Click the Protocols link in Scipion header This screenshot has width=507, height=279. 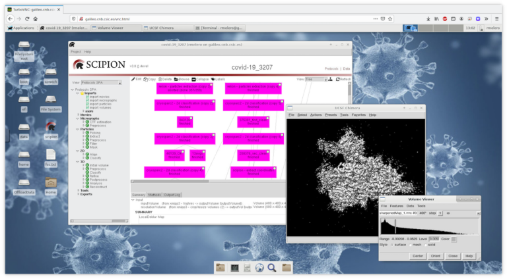331,68
